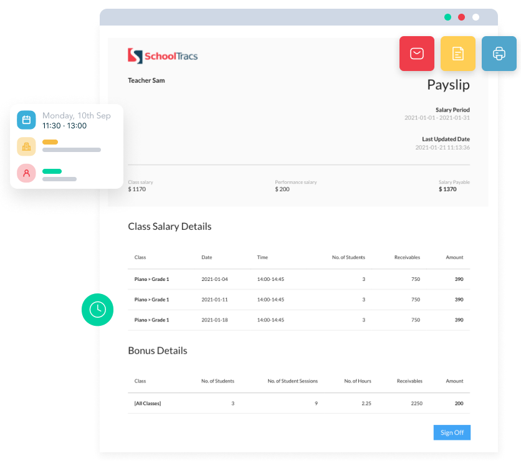Click the green dot in title bar
This screenshot has width=521, height=461.
pos(447,17)
